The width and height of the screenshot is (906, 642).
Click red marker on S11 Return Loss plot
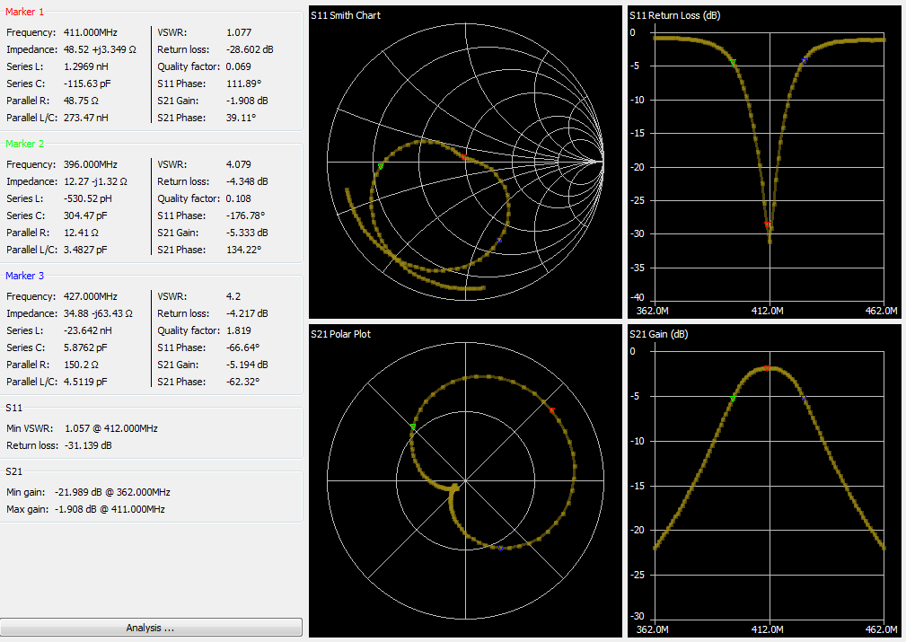point(768,224)
